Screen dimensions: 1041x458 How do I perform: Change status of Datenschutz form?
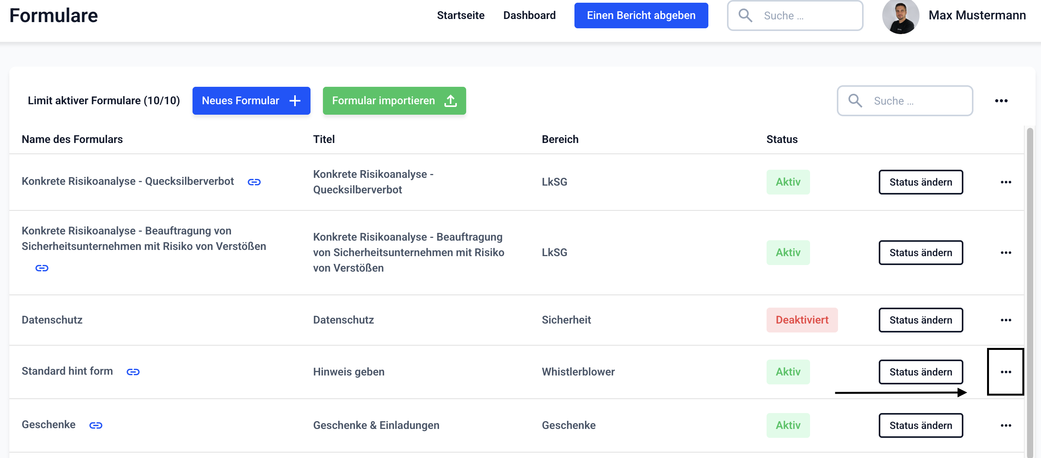(920, 320)
